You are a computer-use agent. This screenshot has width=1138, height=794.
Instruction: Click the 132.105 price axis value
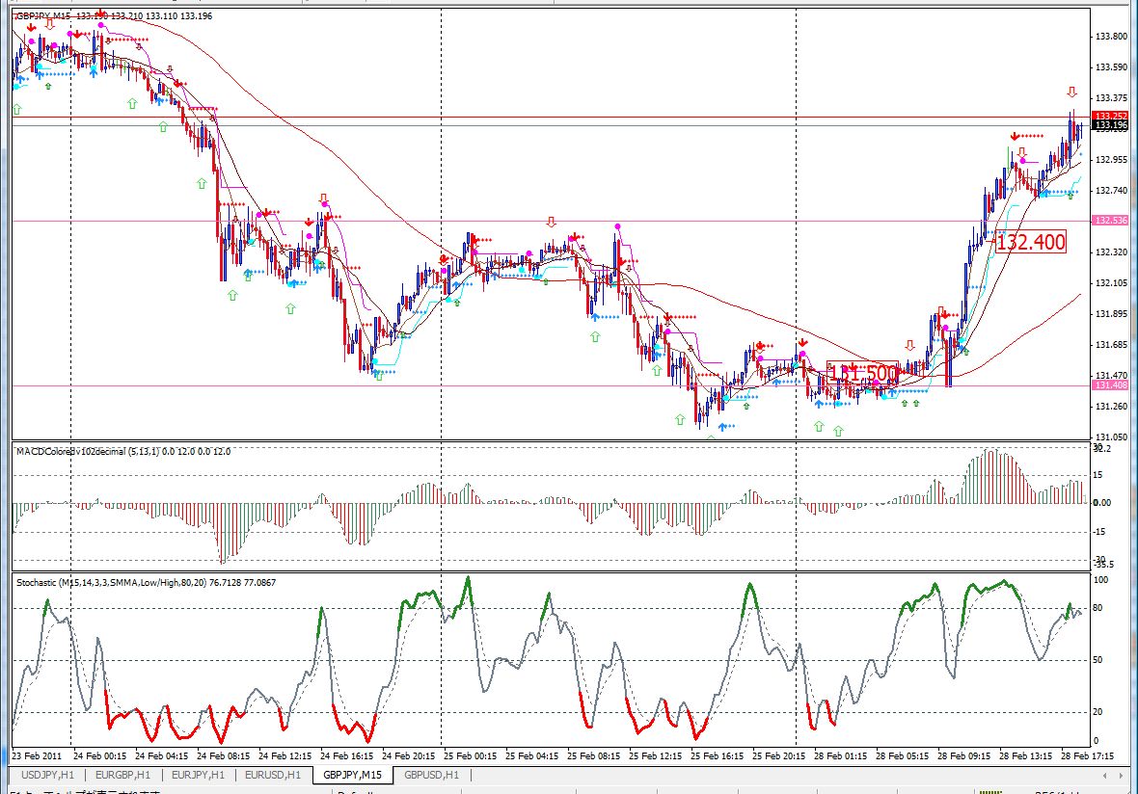tap(1112, 283)
